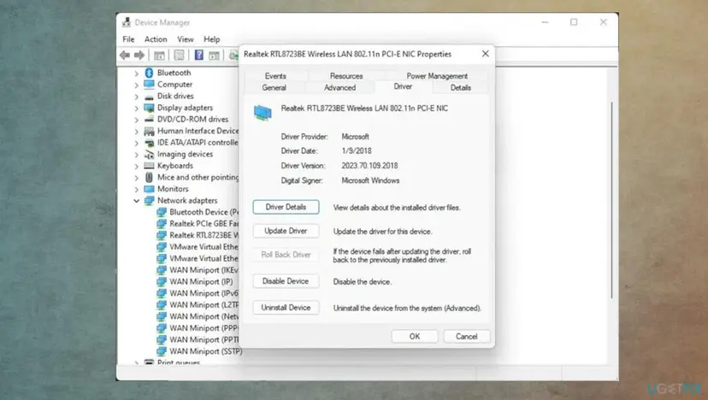Open the Action menu
Viewport: 708px width, 400px height.
(156, 39)
